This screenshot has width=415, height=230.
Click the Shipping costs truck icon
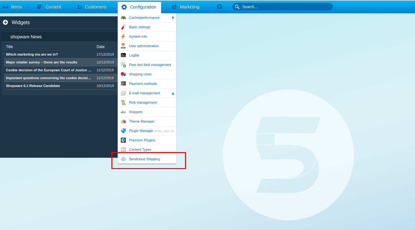pos(123,74)
